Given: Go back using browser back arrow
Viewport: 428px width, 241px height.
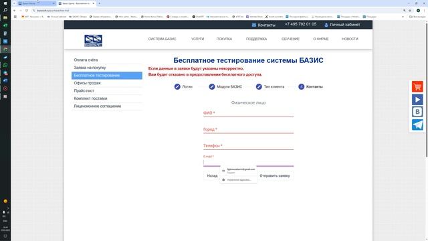Looking at the screenshot, I should [x=15, y=11].
